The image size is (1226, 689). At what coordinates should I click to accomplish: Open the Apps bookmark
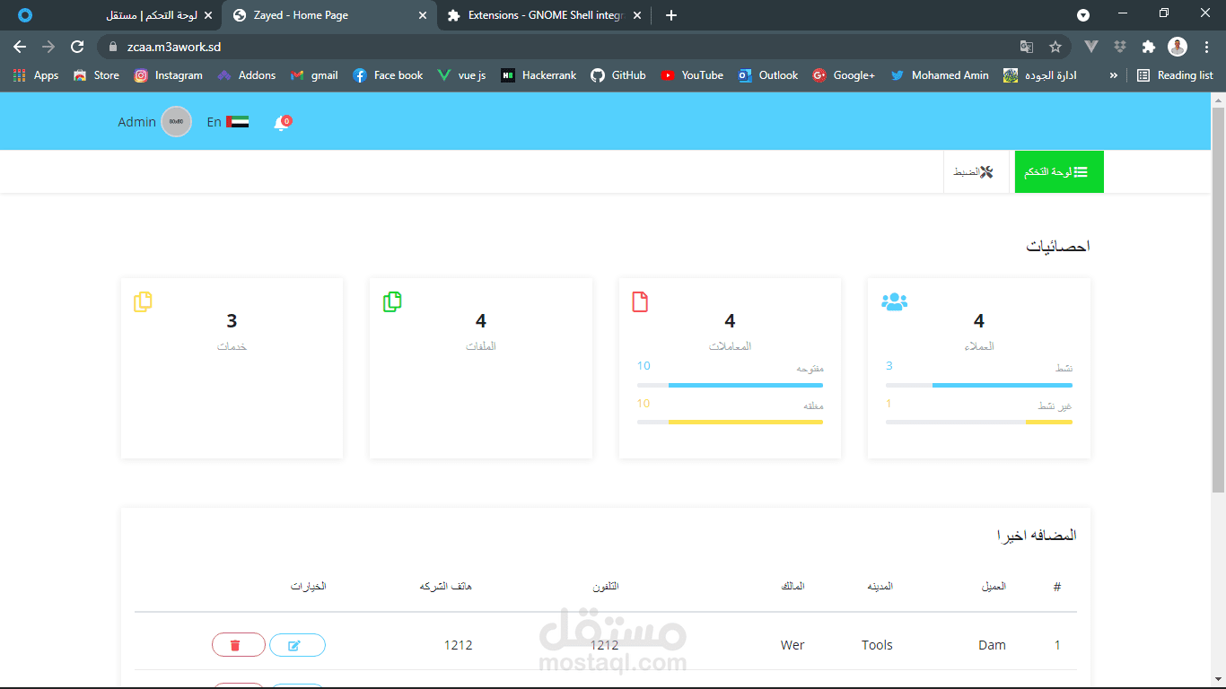coord(36,75)
